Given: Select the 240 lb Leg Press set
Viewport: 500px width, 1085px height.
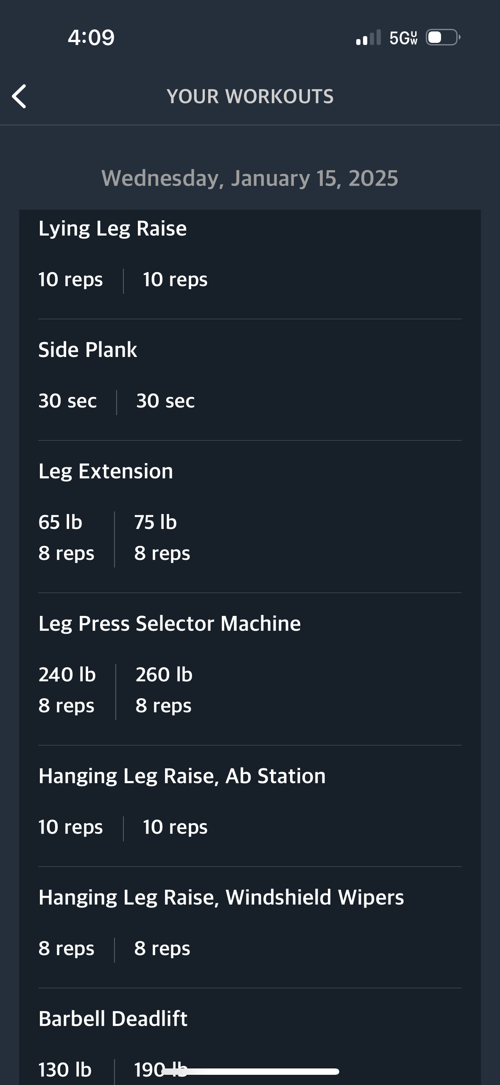Looking at the screenshot, I should point(67,690).
